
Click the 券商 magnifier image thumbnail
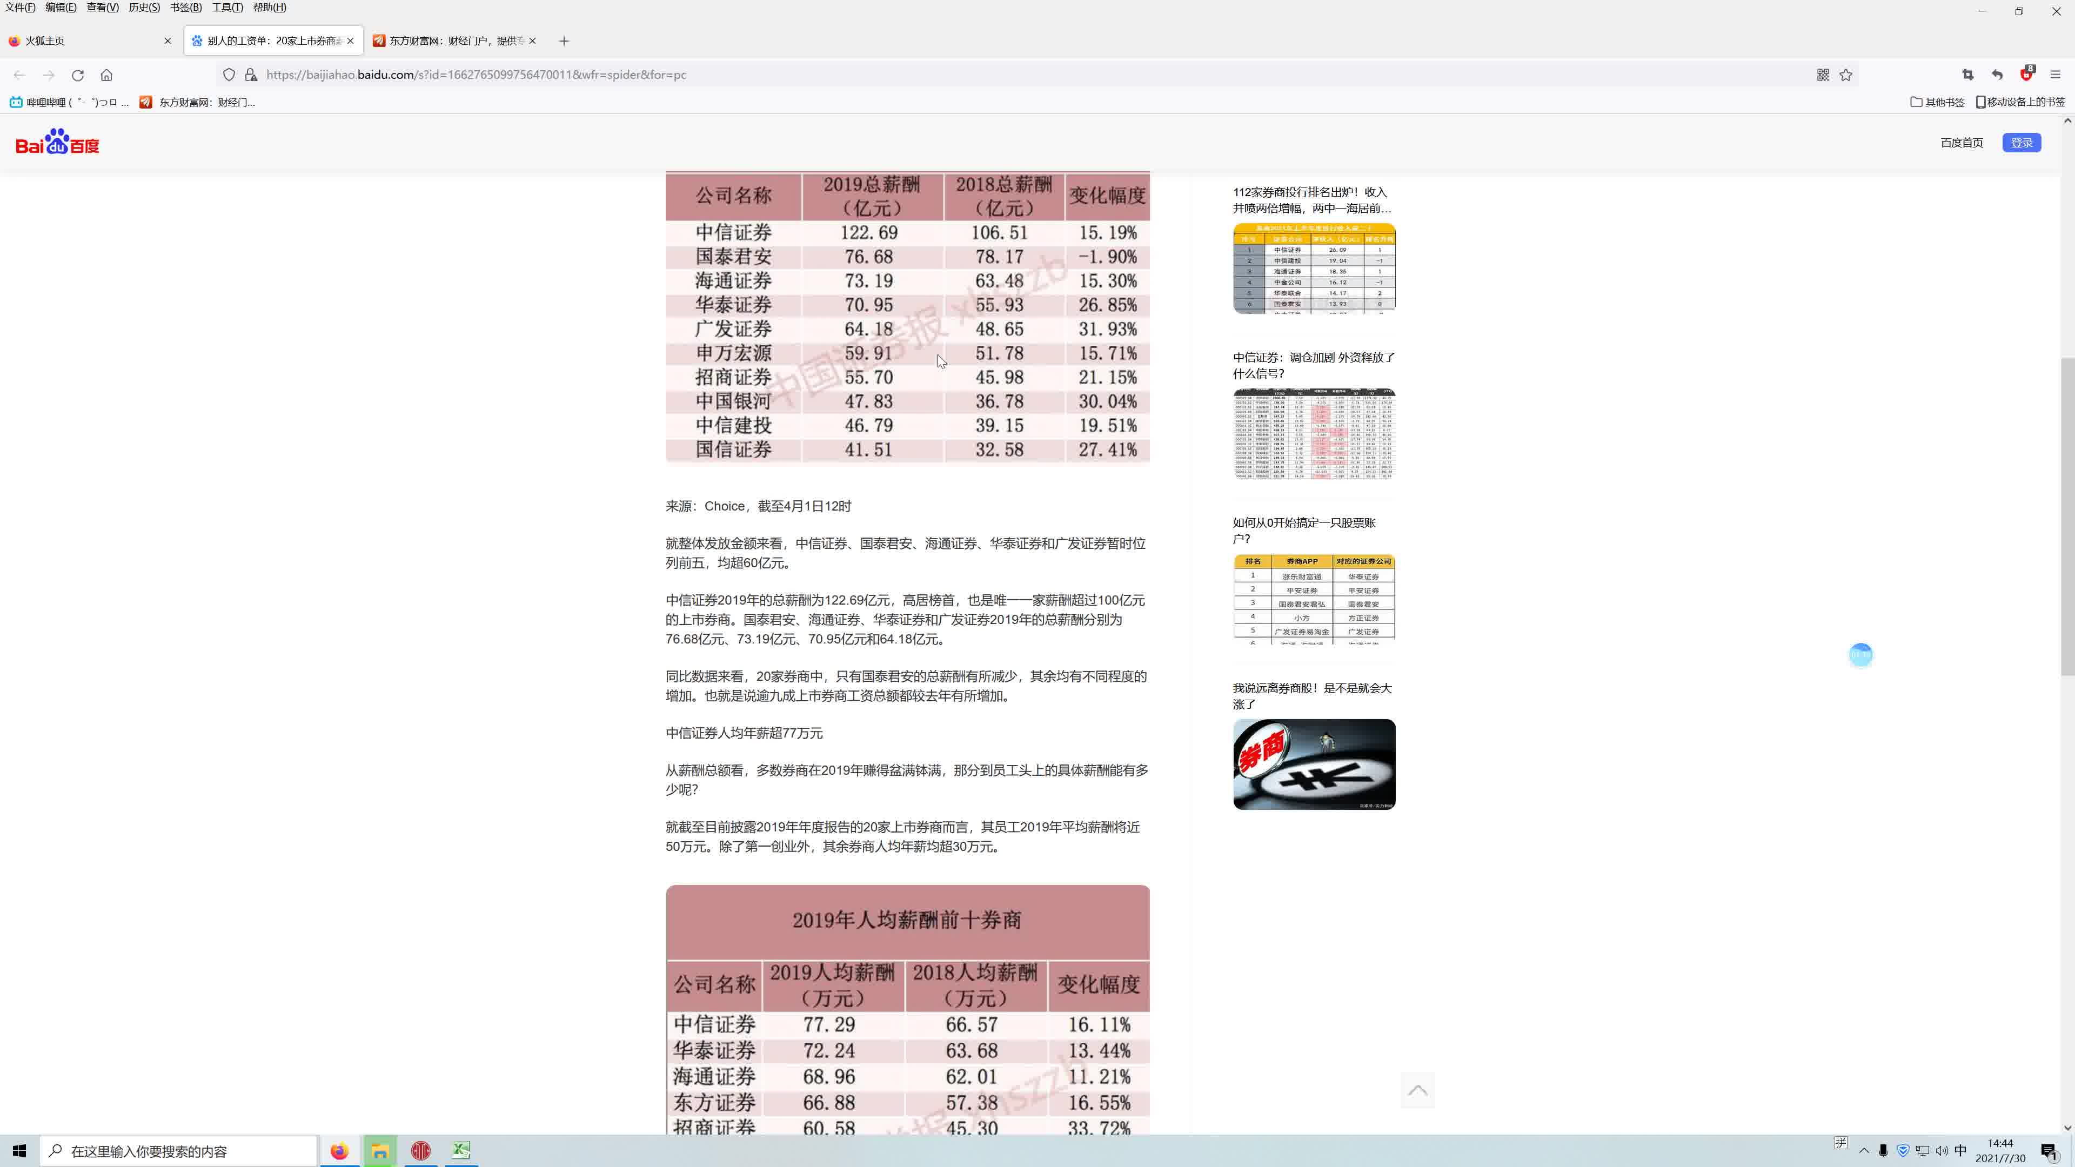pos(1314,764)
